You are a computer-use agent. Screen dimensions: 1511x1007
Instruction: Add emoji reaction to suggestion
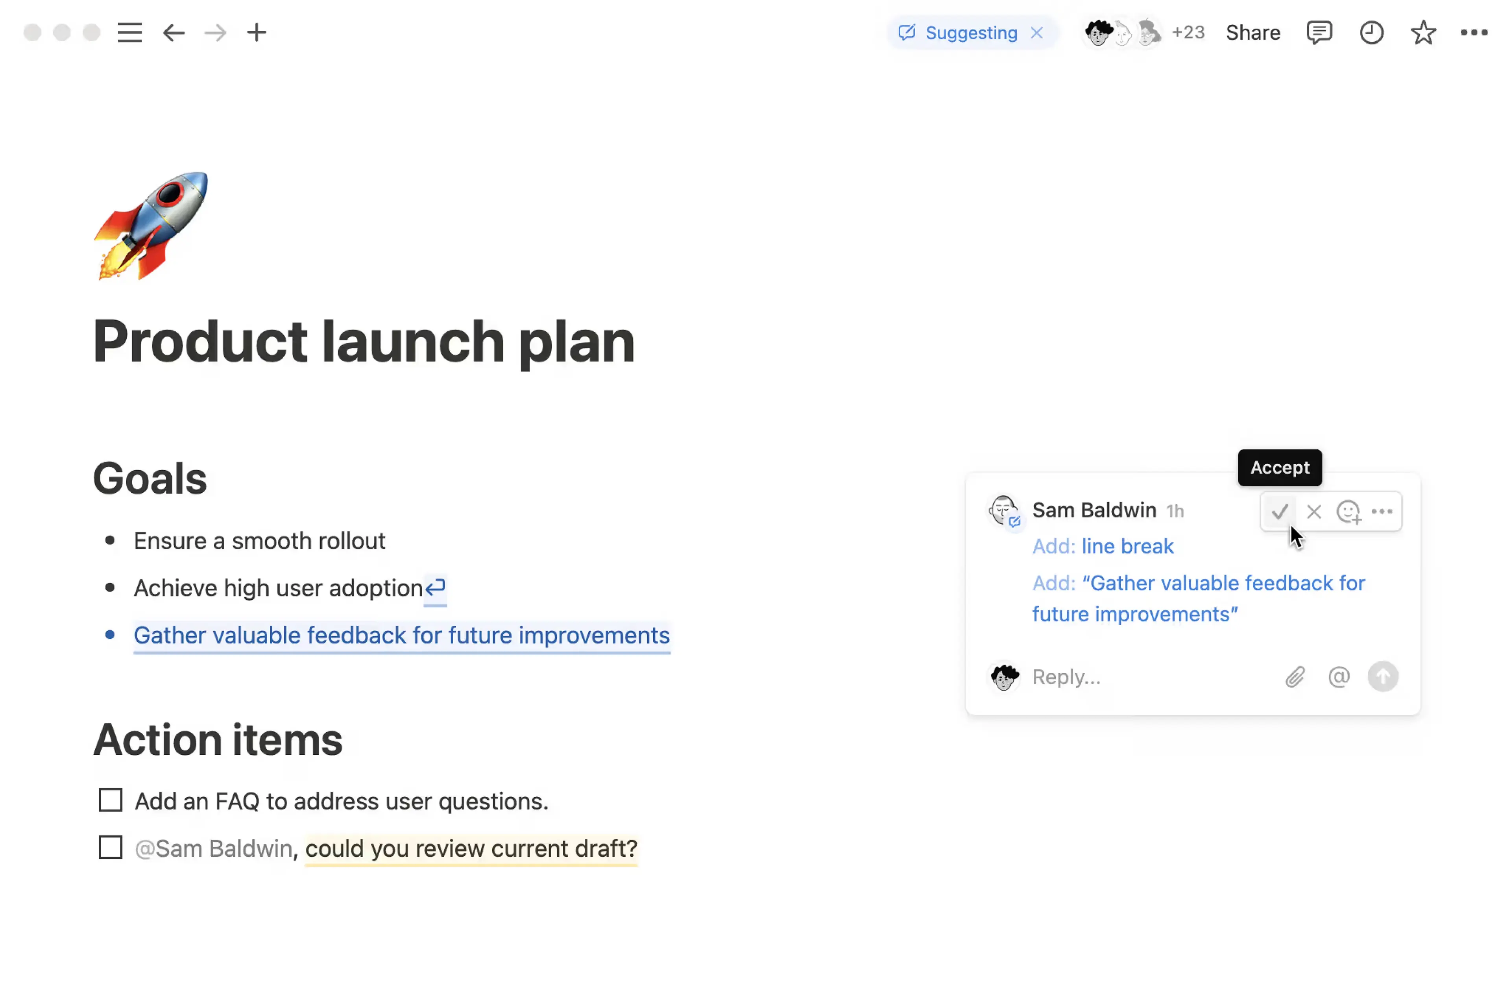click(1348, 512)
